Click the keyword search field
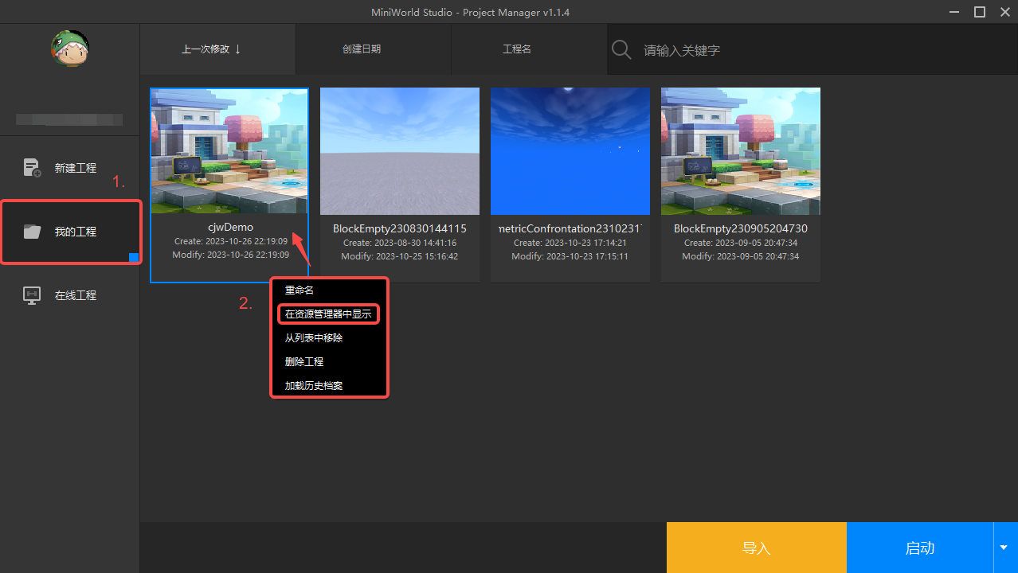The image size is (1018, 573). click(x=812, y=49)
